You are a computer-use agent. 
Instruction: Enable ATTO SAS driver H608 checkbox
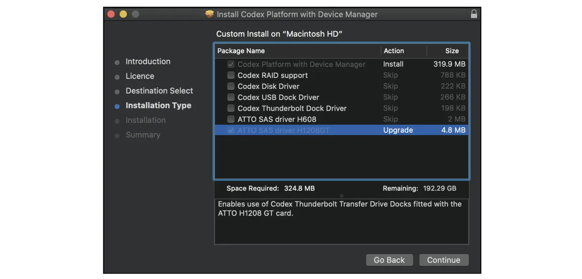pos(231,119)
